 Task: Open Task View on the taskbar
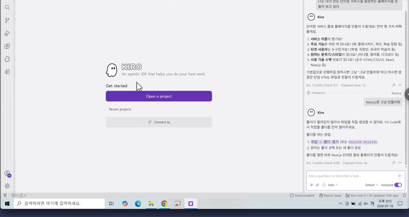[111, 204]
